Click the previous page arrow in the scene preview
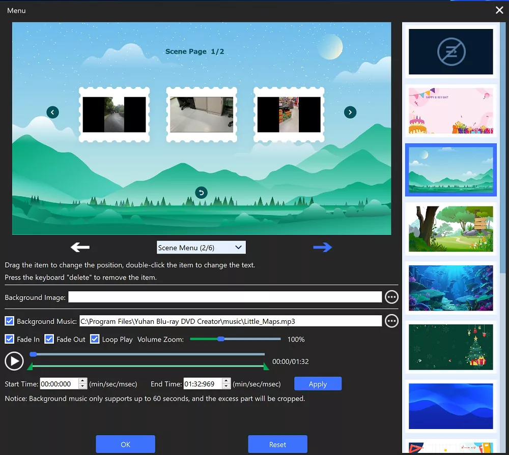Screen dimensions: 509x455 [52, 112]
